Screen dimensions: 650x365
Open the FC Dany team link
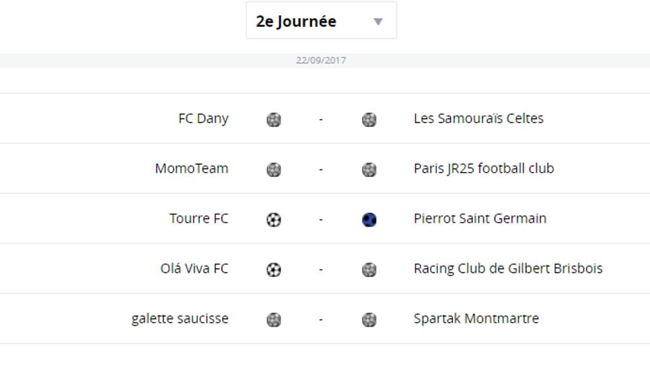click(x=203, y=118)
